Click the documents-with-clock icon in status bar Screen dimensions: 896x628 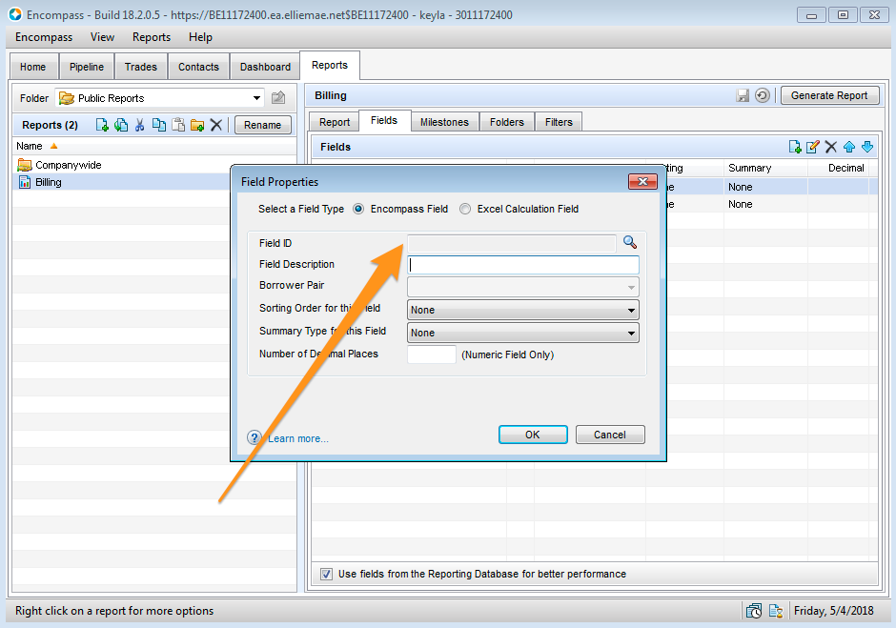pyautogui.click(x=754, y=611)
